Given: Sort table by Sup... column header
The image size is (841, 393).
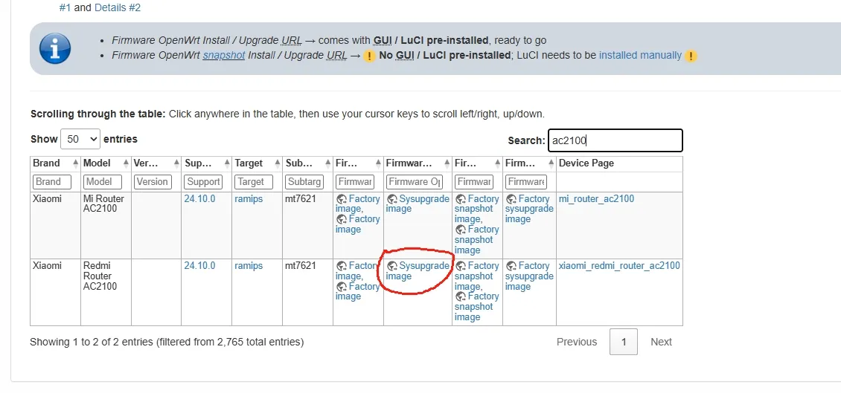Looking at the screenshot, I should (206, 163).
